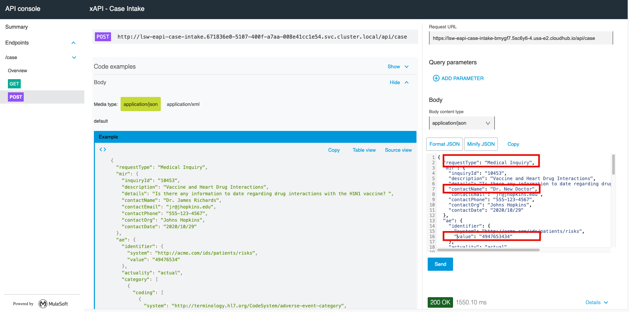This screenshot has height=312, width=629.
Task: Open the Body content type dropdown
Action: [x=461, y=123]
